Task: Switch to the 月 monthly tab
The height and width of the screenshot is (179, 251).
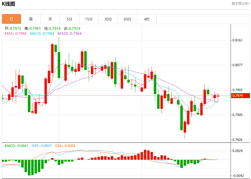Action: point(50,19)
